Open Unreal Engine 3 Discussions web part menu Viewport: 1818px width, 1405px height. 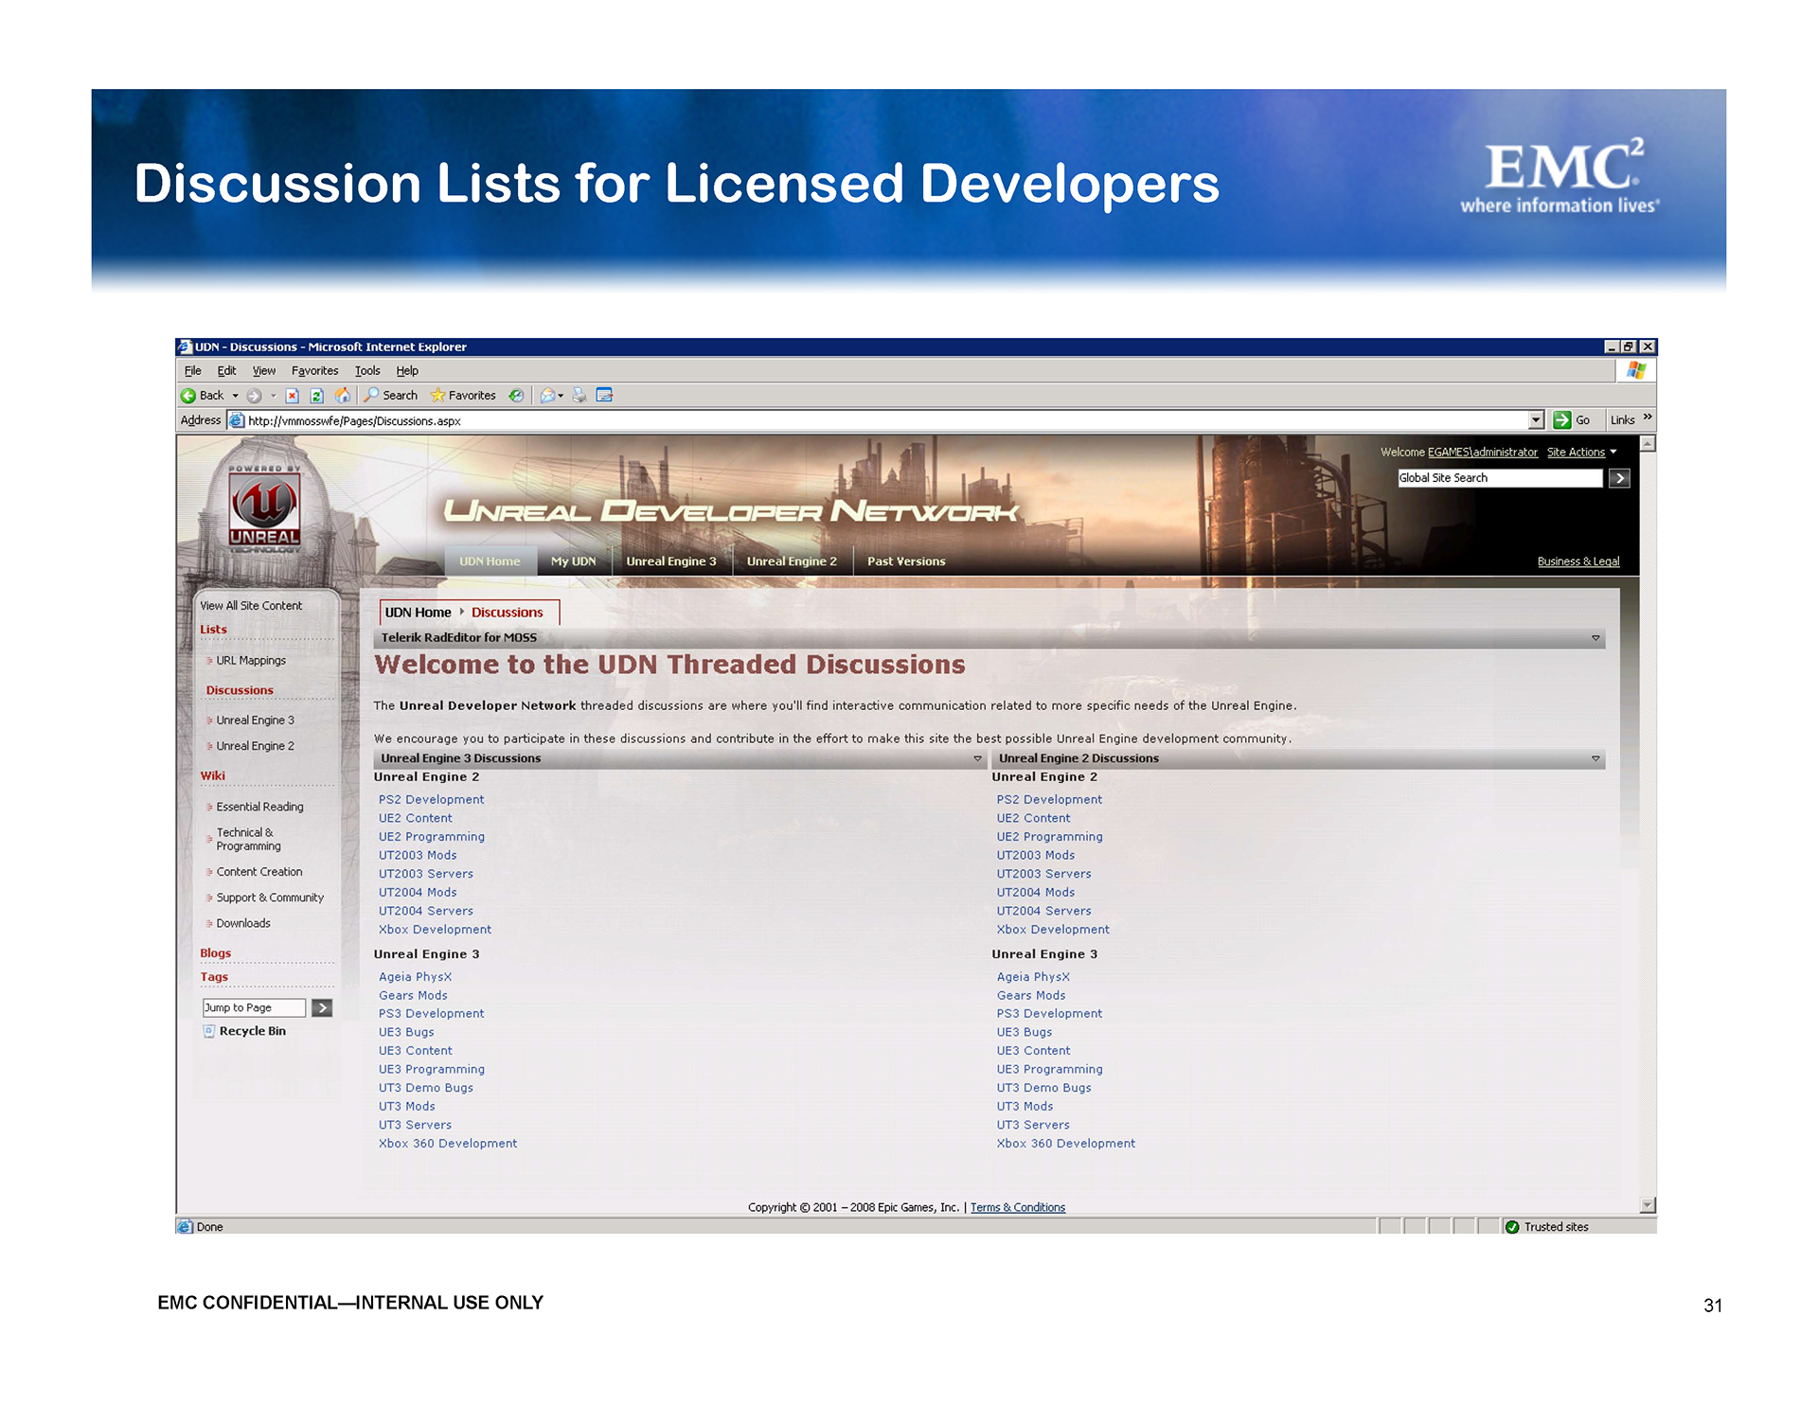pos(977,758)
